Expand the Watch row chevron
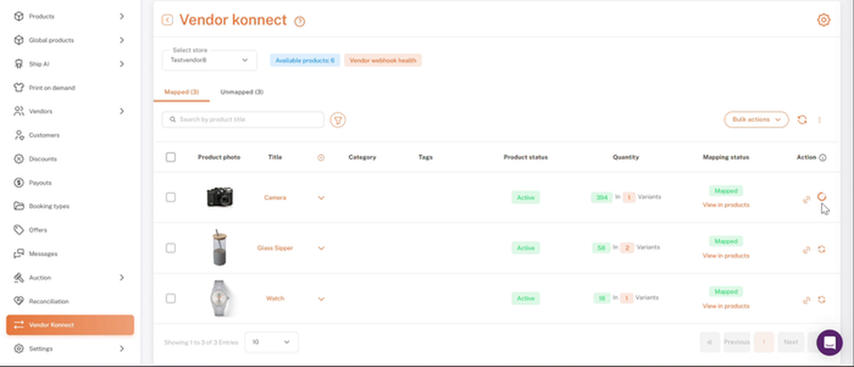This screenshot has width=854, height=367. tap(321, 299)
